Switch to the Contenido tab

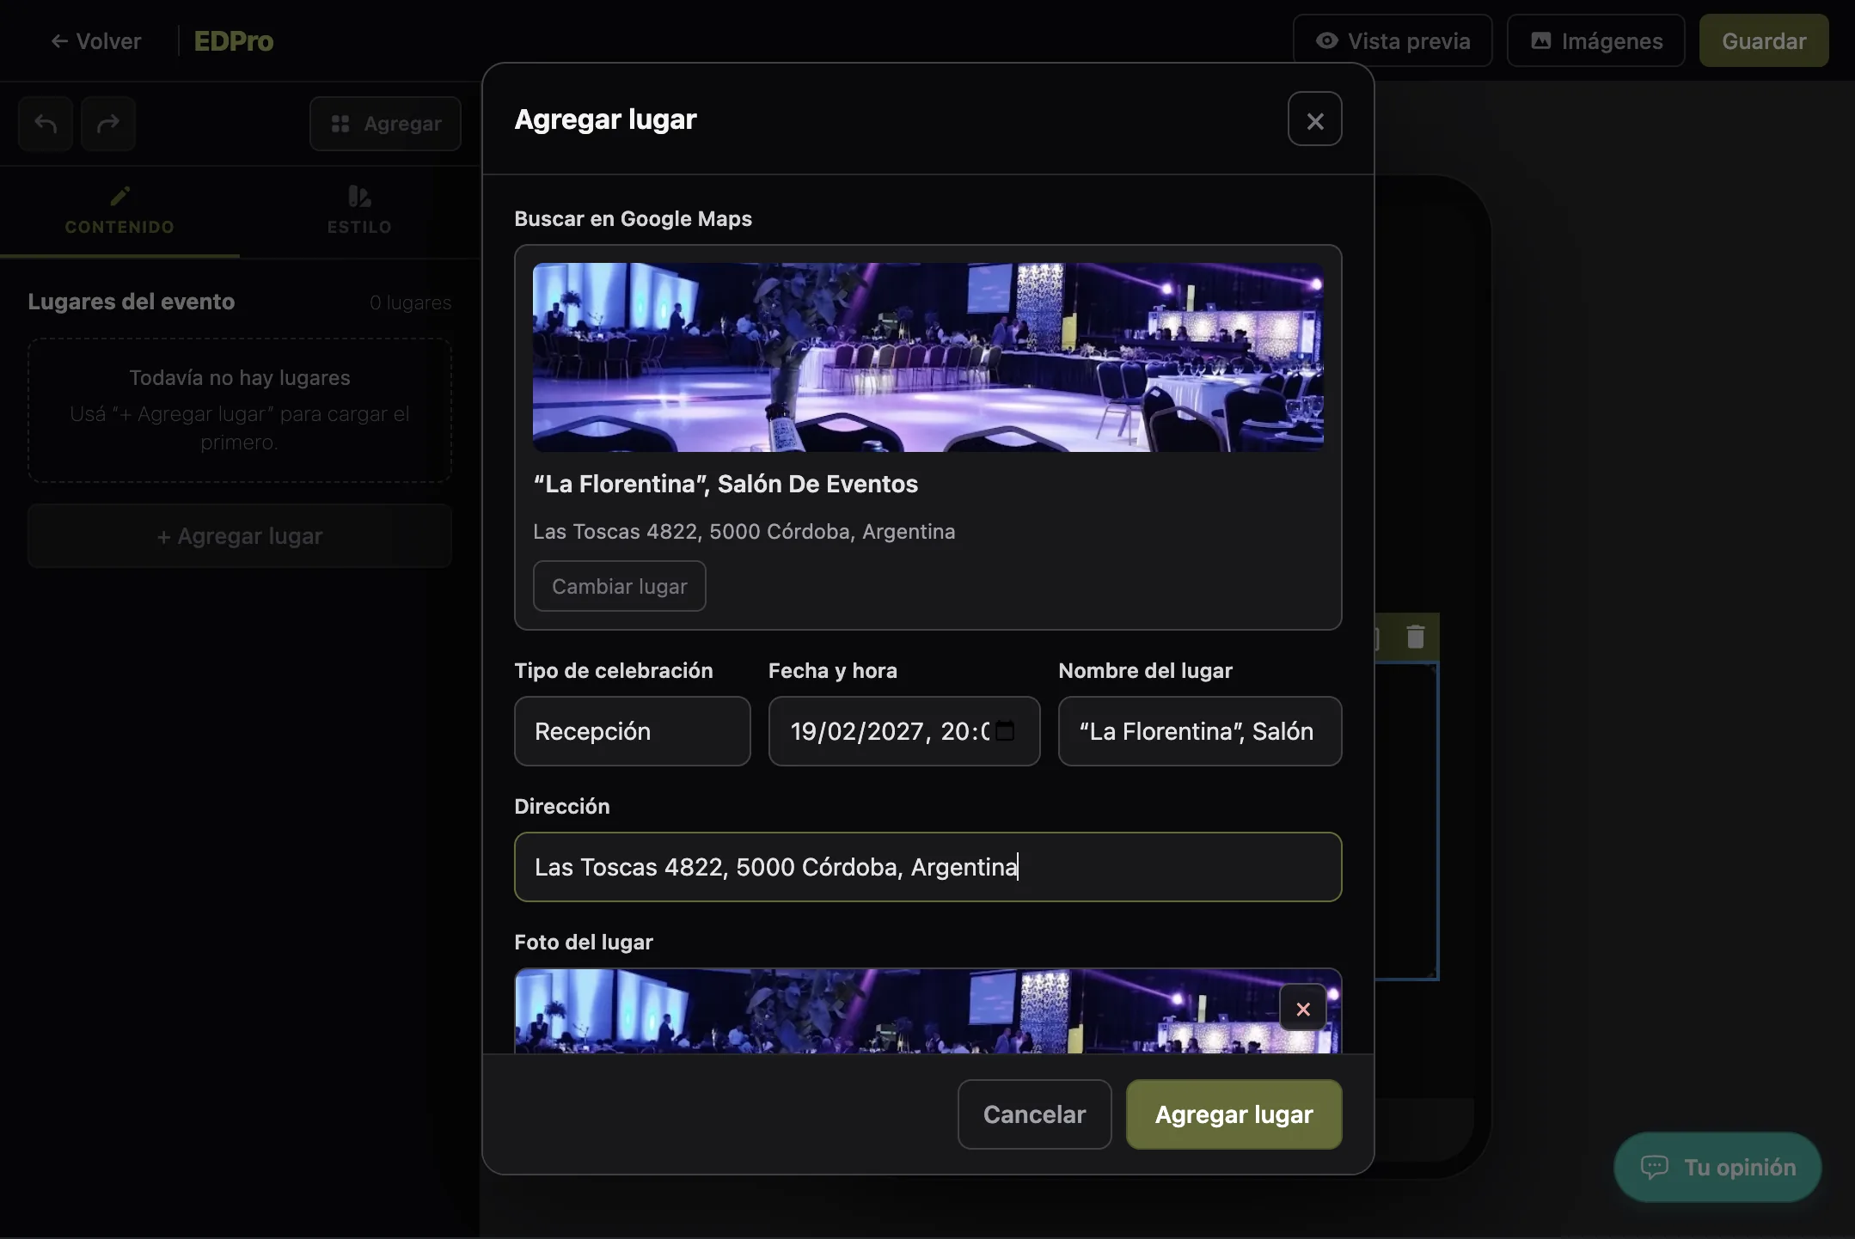[119, 211]
